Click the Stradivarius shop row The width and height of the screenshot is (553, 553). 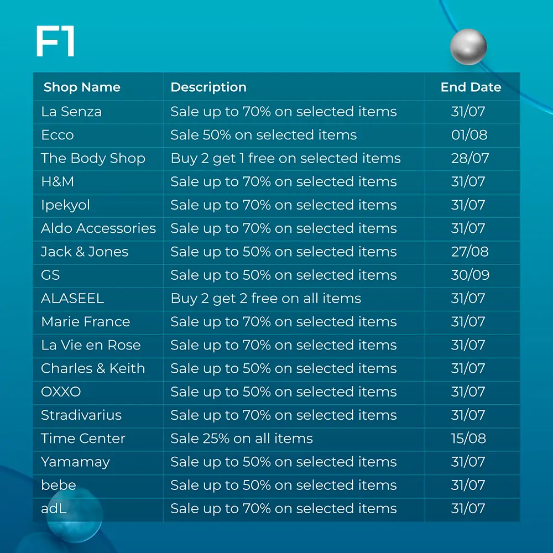276,416
